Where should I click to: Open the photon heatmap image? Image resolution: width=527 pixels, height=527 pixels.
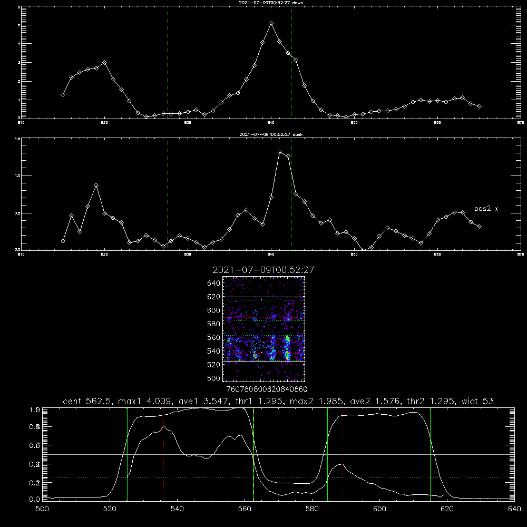(x=263, y=329)
